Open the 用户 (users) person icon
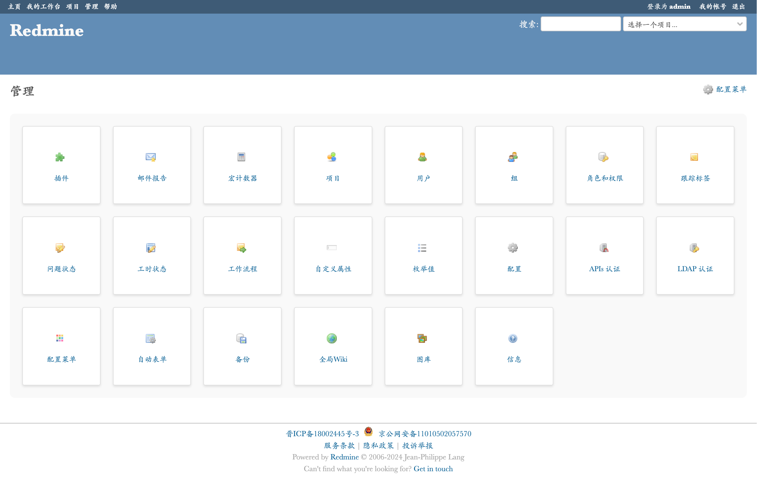This screenshot has height=478, width=757. click(422, 157)
